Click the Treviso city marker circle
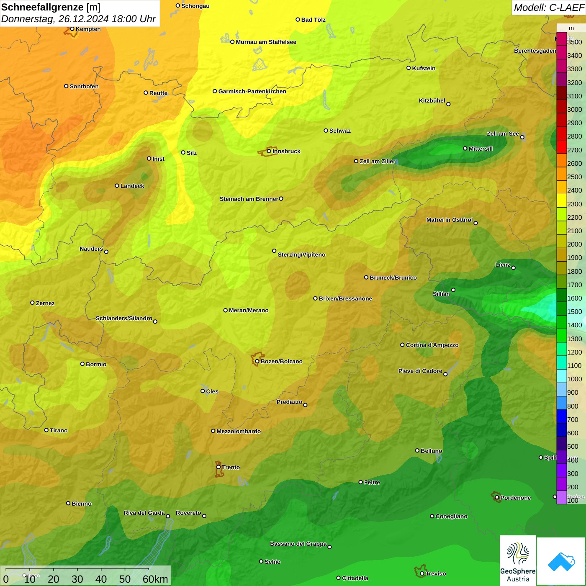The height and width of the screenshot is (586, 586). (x=422, y=573)
